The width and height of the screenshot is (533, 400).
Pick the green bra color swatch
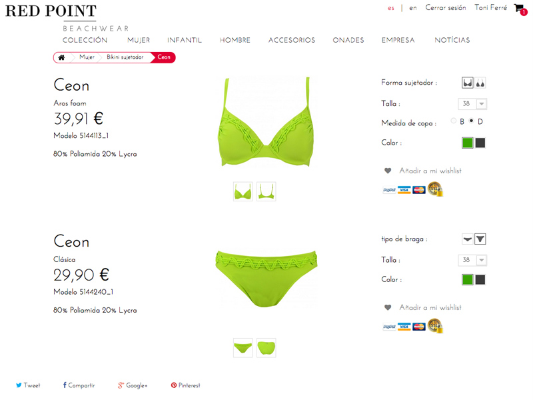pyautogui.click(x=468, y=143)
